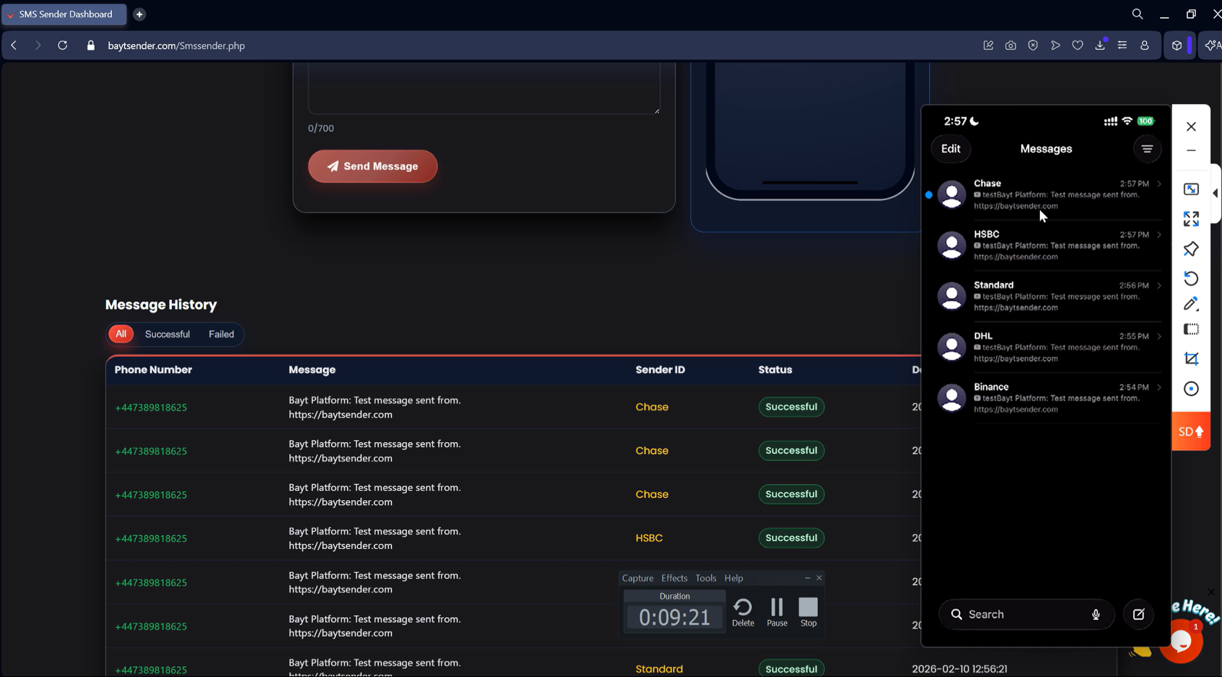Open the HSBC conversation chevron
This screenshot has height=677, width=1222.
[1159, 235]
